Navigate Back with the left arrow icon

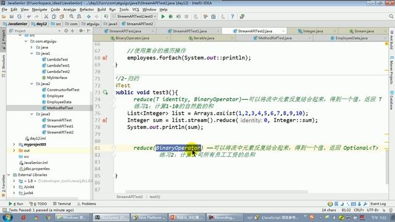pyautogui.click(x=89, y=17)
